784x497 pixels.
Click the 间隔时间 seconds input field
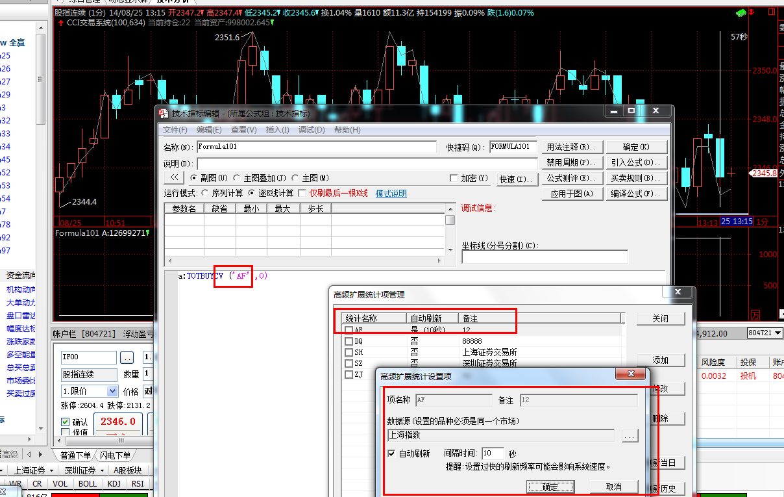(493, 453)
